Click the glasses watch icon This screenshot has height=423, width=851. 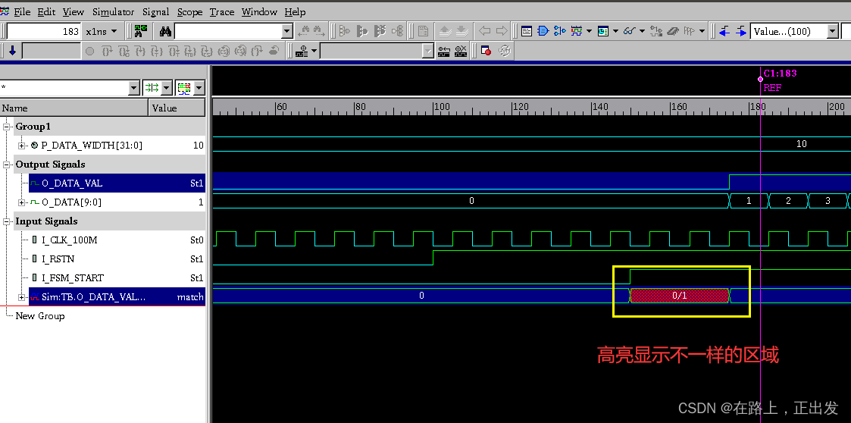[x=629, y=31]
